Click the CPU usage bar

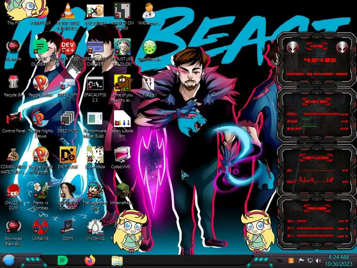(321, 114)
